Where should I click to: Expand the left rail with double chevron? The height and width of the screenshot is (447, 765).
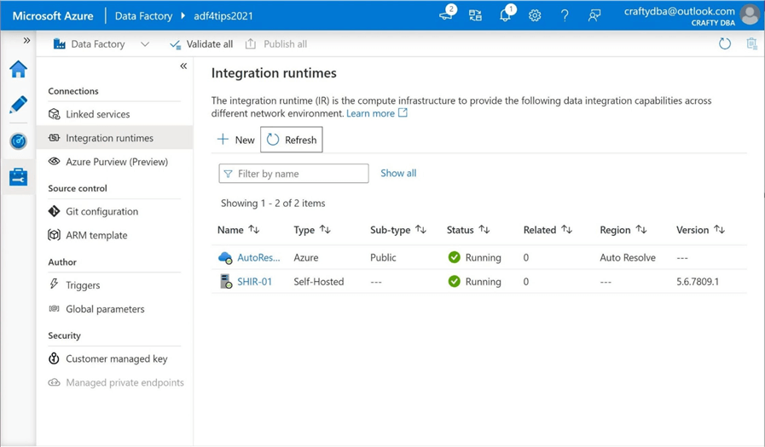26,41
